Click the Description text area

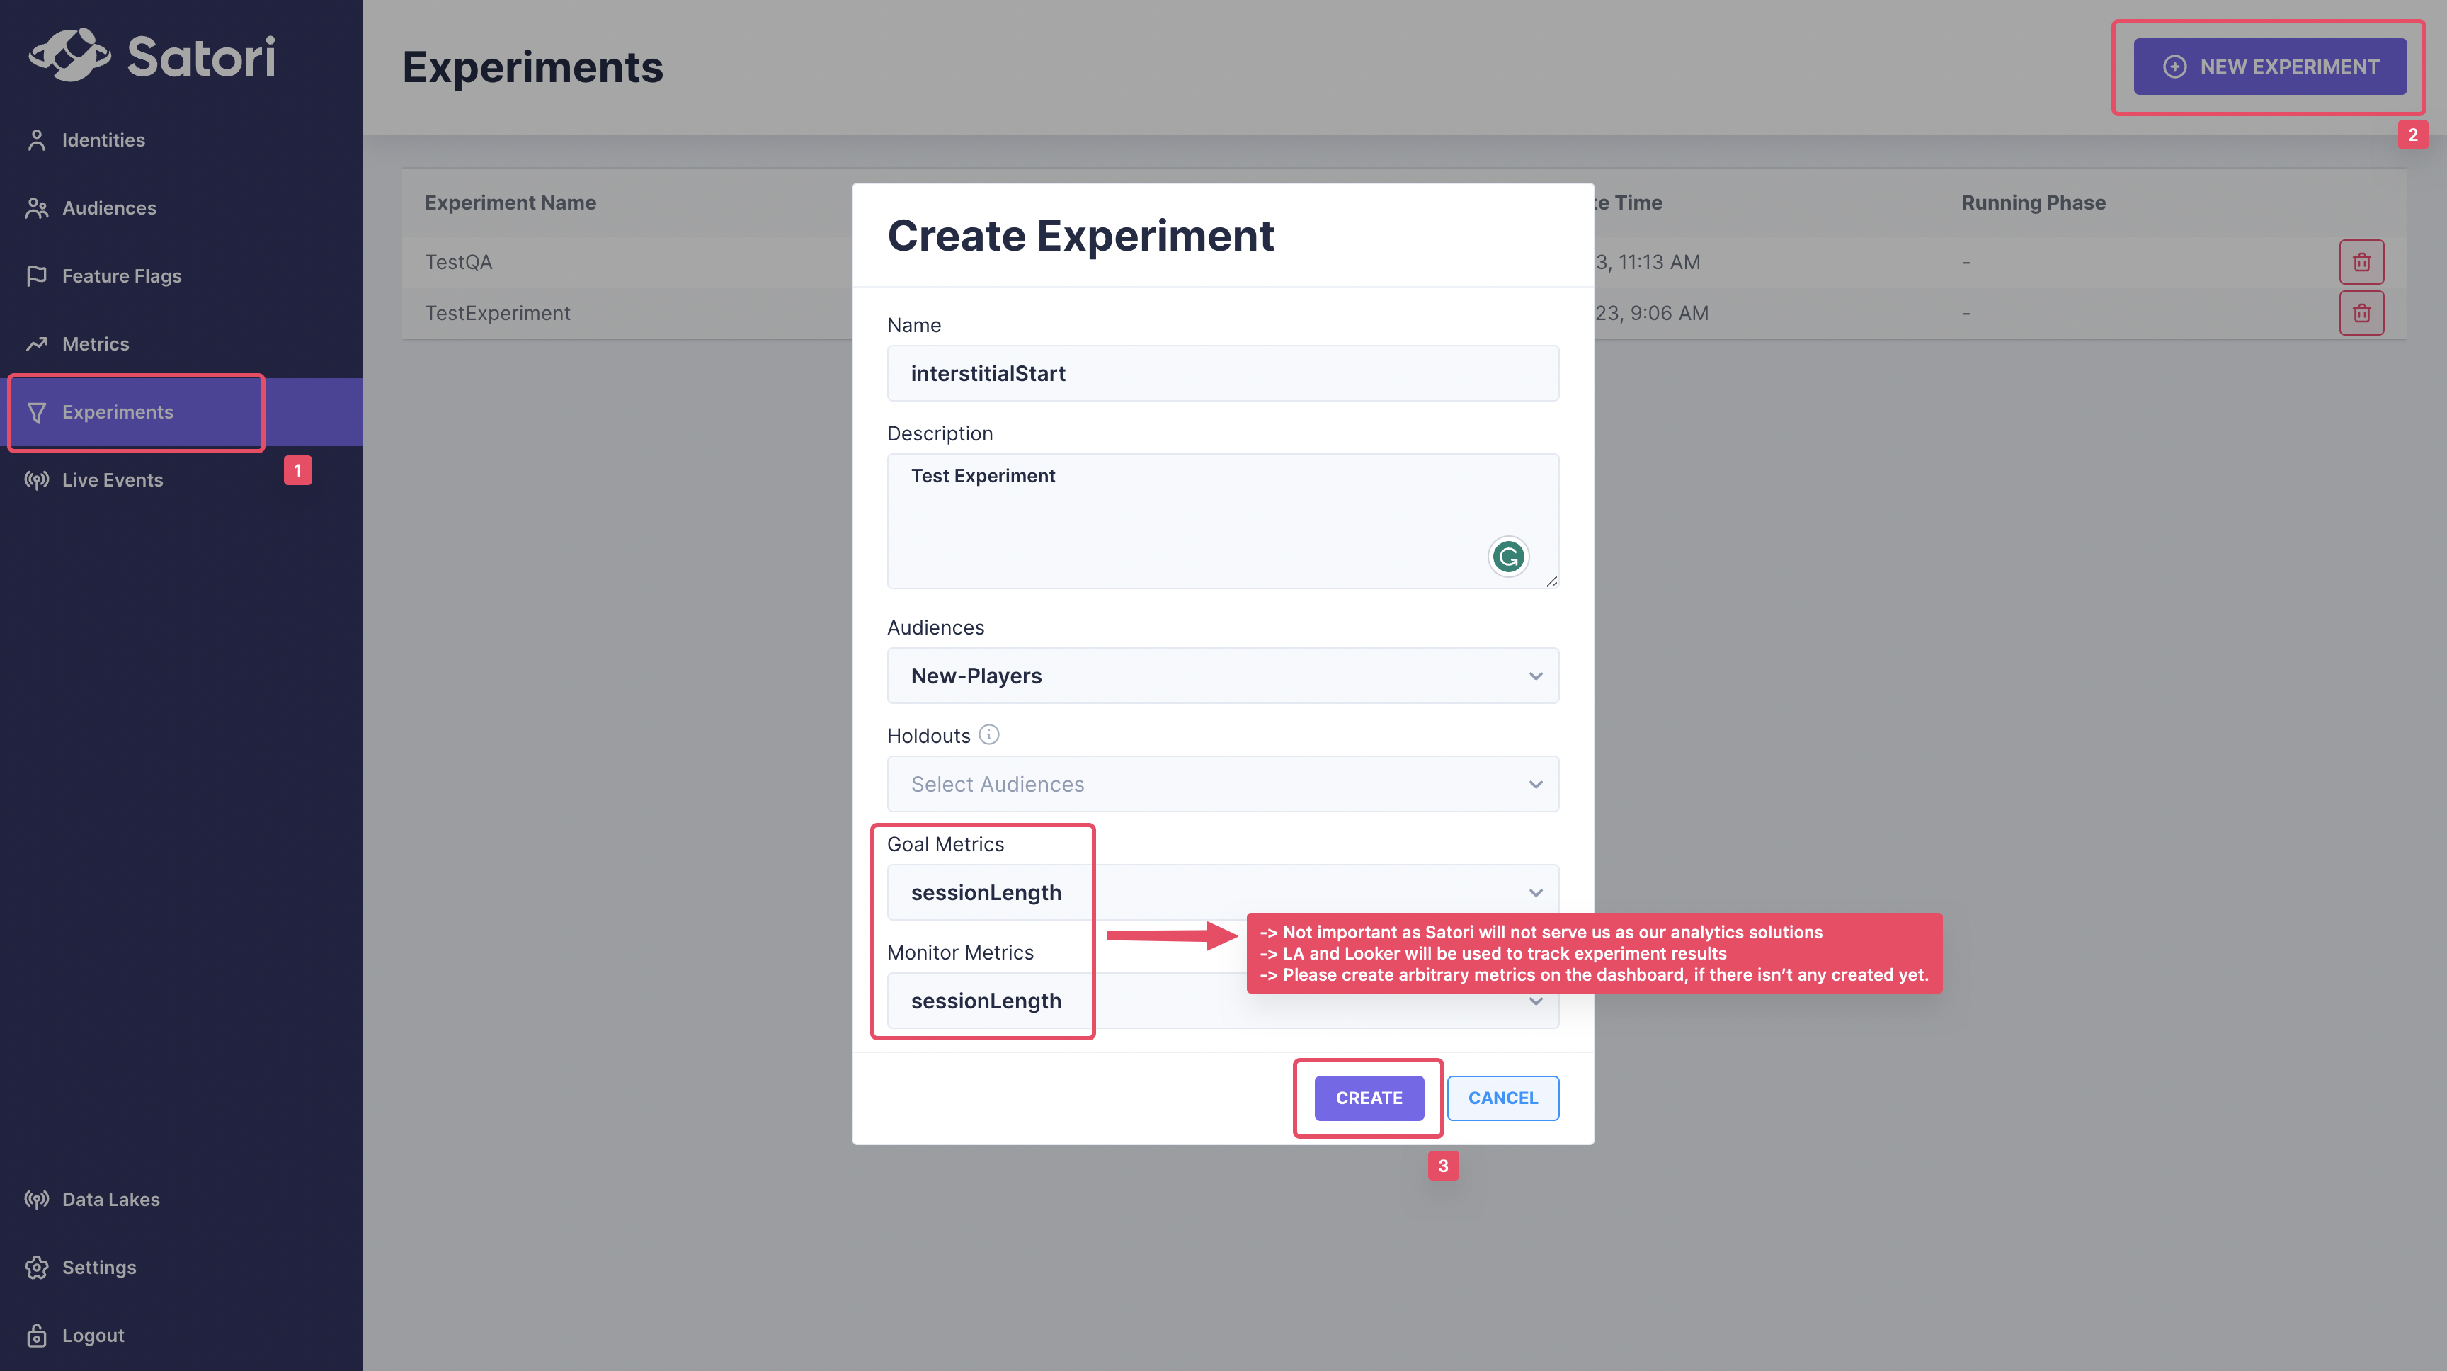coord(1223,520)
